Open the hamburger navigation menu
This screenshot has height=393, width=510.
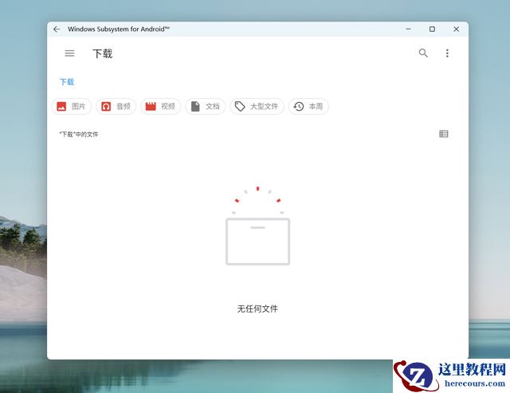pos(69,53)
